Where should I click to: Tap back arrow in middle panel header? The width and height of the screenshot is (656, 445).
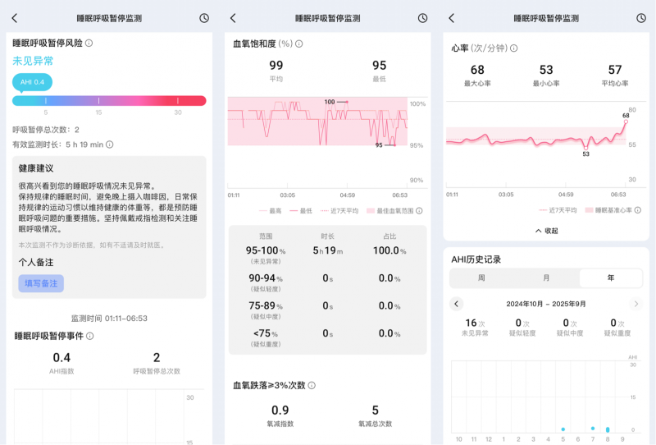pos(233,18)
